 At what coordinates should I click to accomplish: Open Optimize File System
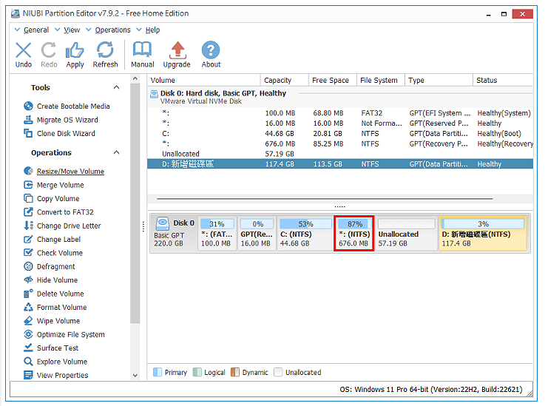[x=64, y=334]
